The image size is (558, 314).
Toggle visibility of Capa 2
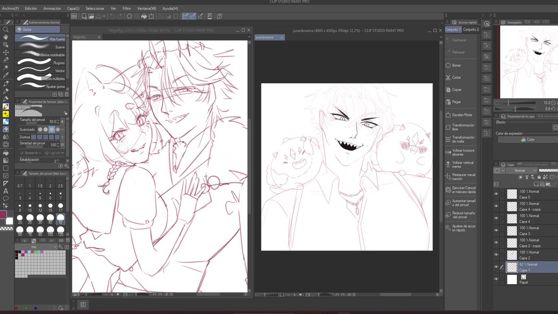click(496, 255)
